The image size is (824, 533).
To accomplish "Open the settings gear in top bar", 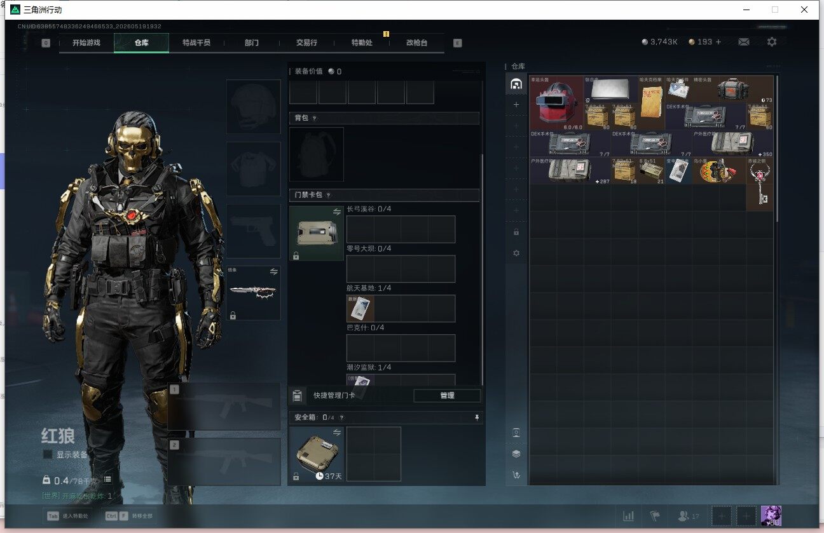I will coord(772,42).
